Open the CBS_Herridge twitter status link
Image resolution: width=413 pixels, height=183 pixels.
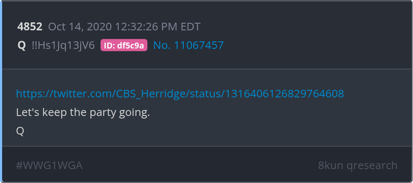click(x=180, y=94)
